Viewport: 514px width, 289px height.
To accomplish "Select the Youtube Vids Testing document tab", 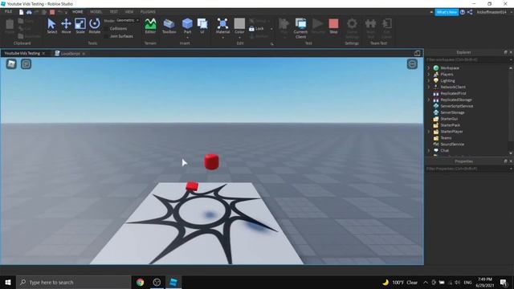I will tap(22, 53).
